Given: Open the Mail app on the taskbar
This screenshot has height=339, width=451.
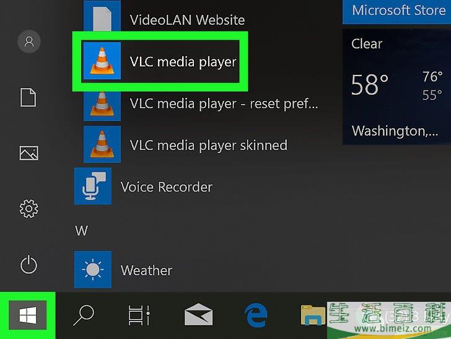Looking at the screenshot, I should (x=199, y=317).
